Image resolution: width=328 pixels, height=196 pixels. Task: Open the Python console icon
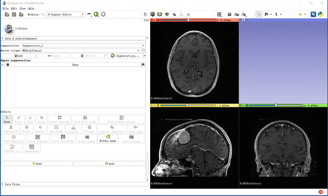pyautogui.click(x=320, y=14)
